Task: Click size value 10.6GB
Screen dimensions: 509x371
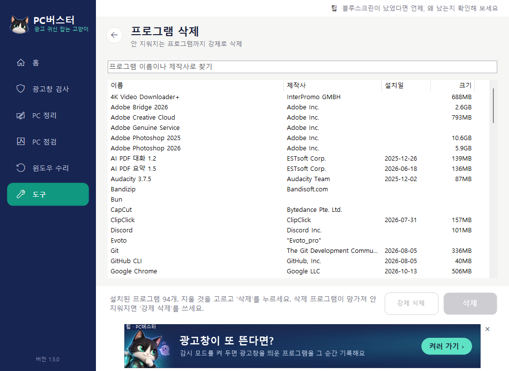Action: point(462,138)
